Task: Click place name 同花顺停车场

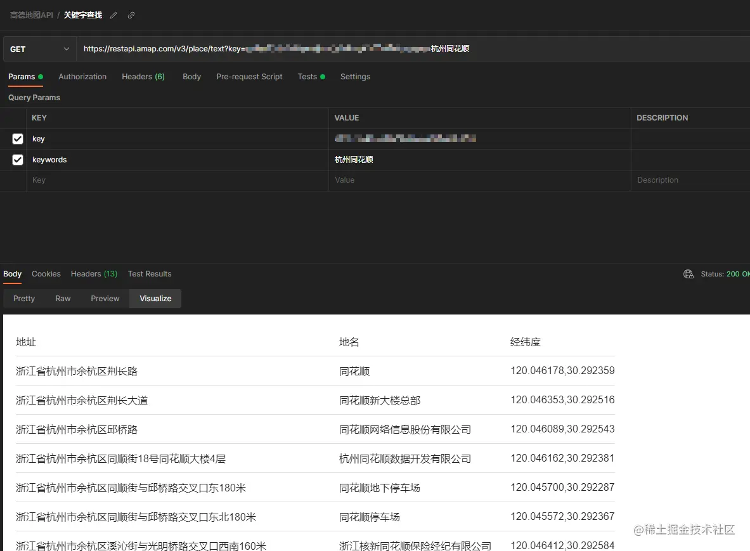Action: [x=369, y=517]
